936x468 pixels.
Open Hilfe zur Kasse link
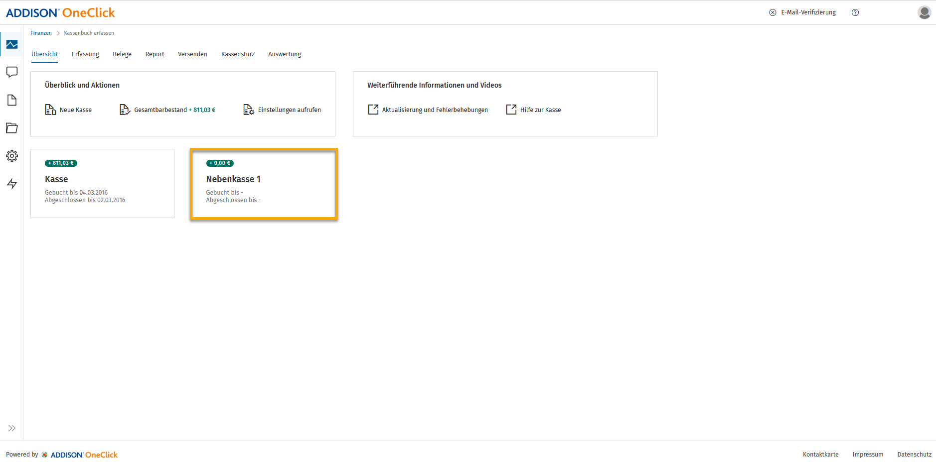[541, 110]
